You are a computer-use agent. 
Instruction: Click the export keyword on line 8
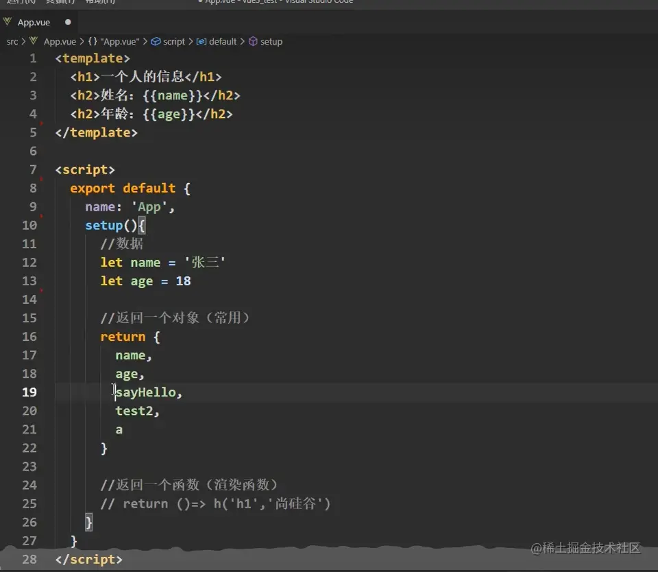(x=93, y=189)
